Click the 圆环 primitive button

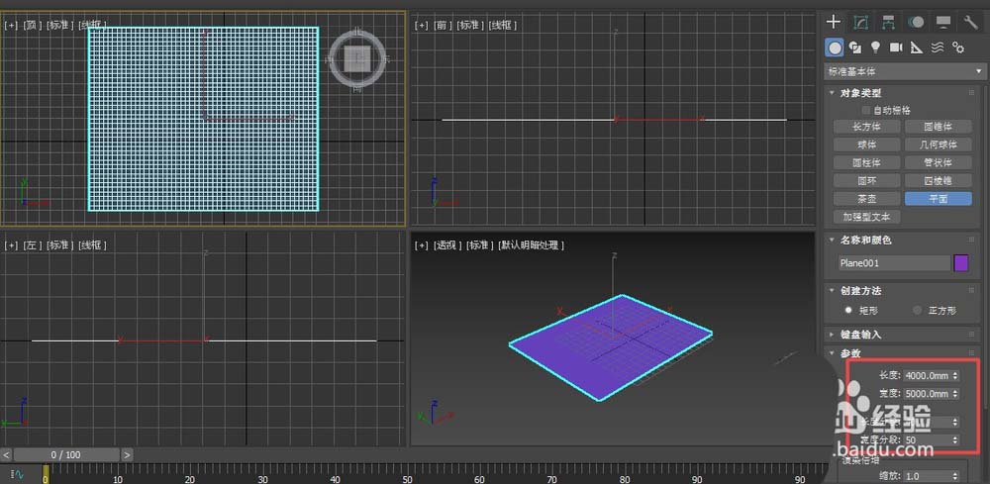867,180
